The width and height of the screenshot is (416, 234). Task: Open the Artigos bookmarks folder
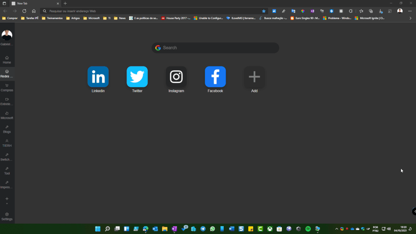(x=73, y=18)
